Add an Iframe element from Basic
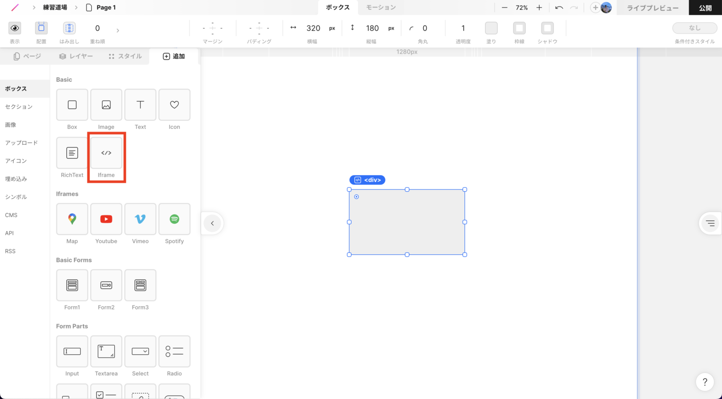The image size is (722, 399). point(106,153)
